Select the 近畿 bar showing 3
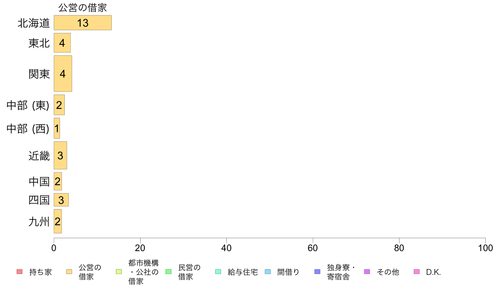The height and width of the screenshot is (307, 497). coord(60,155)
